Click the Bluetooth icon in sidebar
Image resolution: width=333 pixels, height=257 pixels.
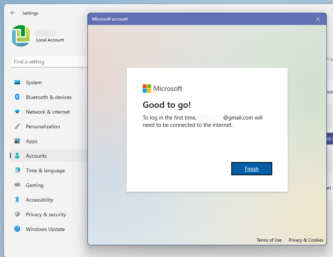17,97
